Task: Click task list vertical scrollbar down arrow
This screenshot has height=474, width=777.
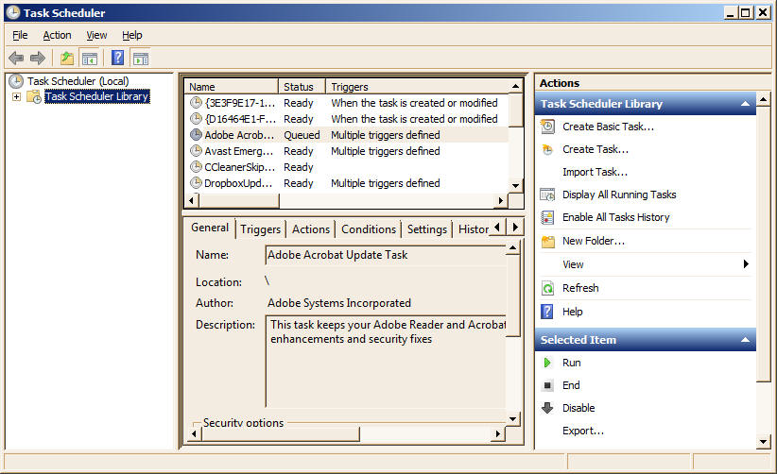Action: (516, 186)
